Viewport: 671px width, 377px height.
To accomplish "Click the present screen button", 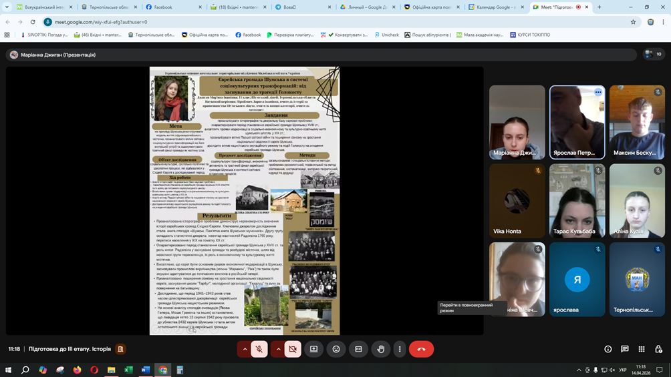I will pos(313,349).
